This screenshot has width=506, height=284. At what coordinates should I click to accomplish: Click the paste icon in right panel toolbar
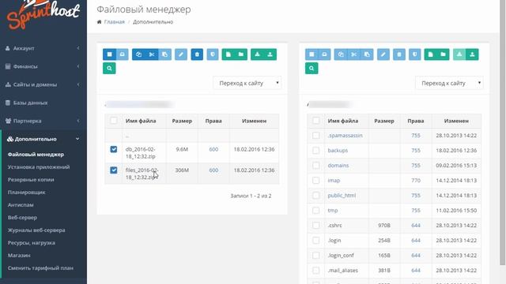click(x=367, y=54)
